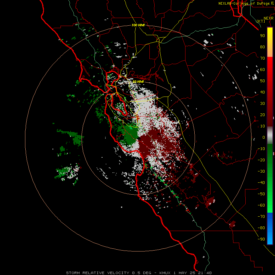
Task: Click the 30 value on the velocity scale
Action: [x=262, y=104]
